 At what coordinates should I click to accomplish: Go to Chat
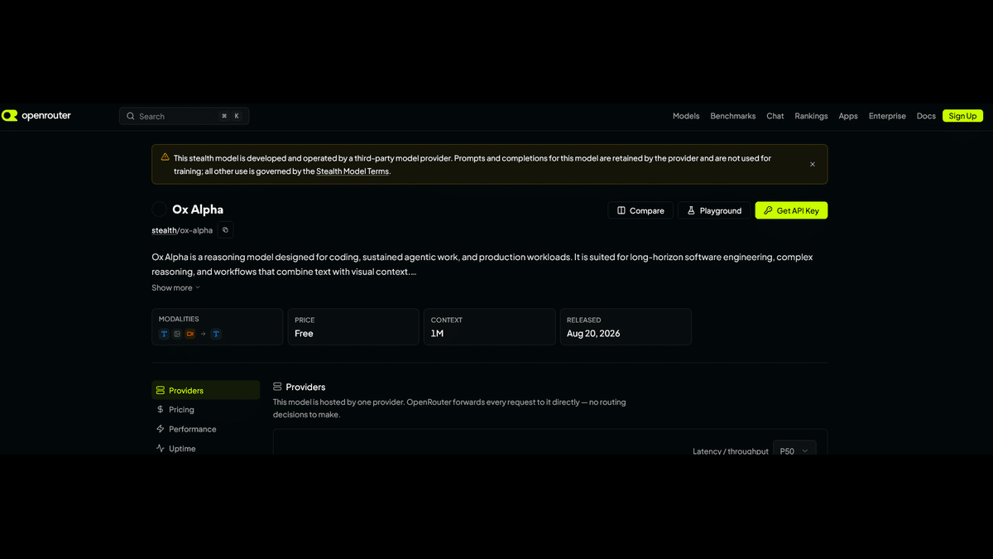point(775,116)
